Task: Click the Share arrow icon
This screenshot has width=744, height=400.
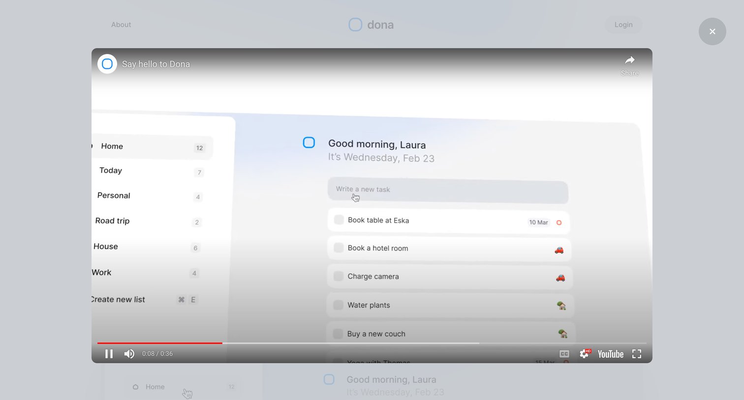Action: pos(630,60)
